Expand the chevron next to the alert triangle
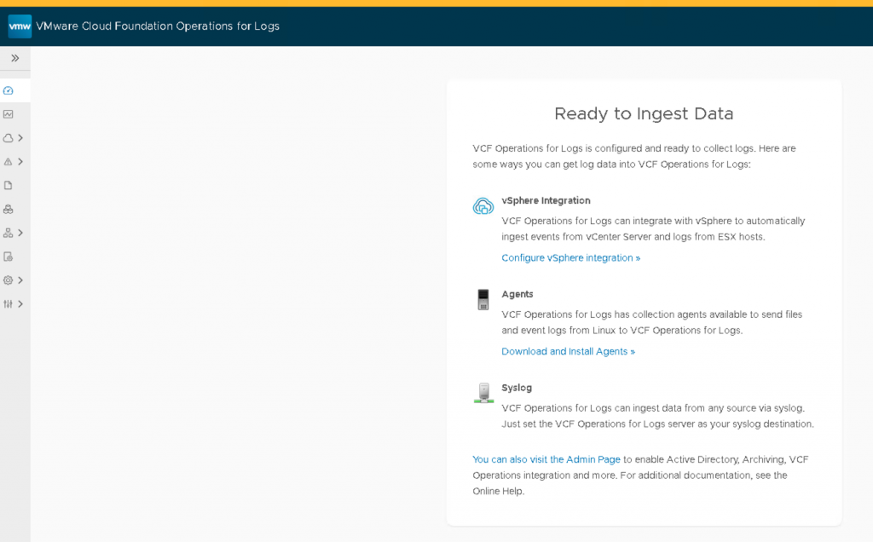This screenshot has width=873, height=542. [x=20, y=162]
